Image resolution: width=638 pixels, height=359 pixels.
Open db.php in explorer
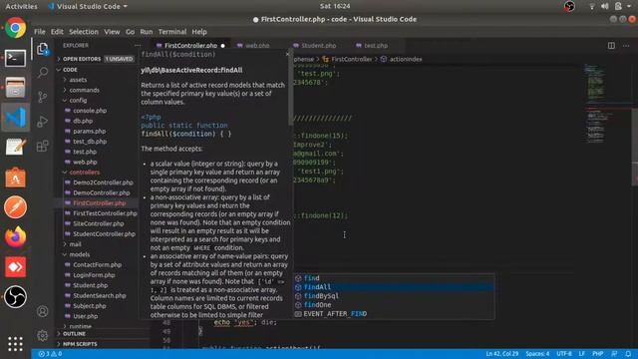(x=83, y=121)
